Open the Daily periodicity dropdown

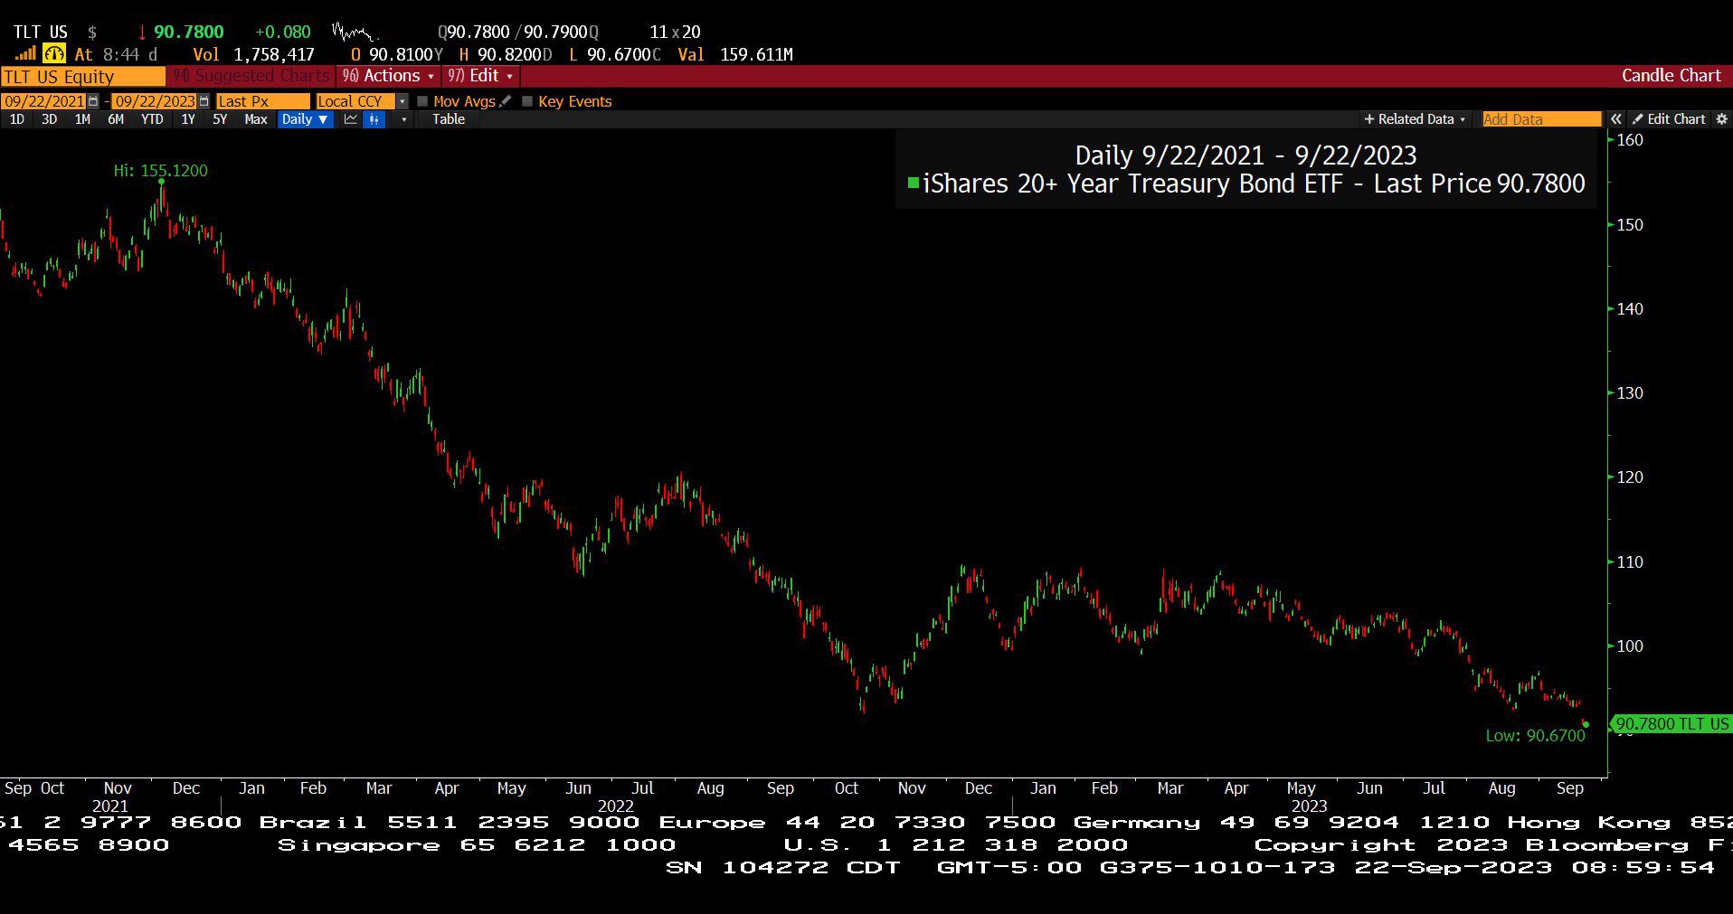click(305, 119)
